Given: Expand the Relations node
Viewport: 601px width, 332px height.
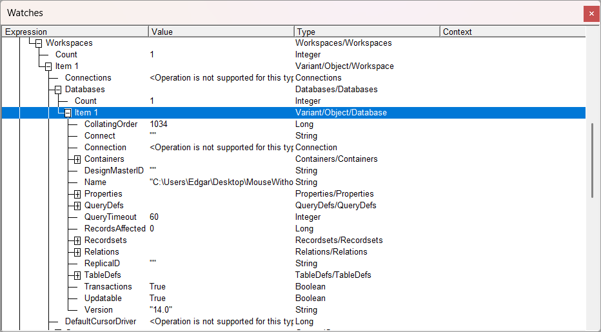Looking at the screenshot, I should pyautogui.click(x=77, y=252).
